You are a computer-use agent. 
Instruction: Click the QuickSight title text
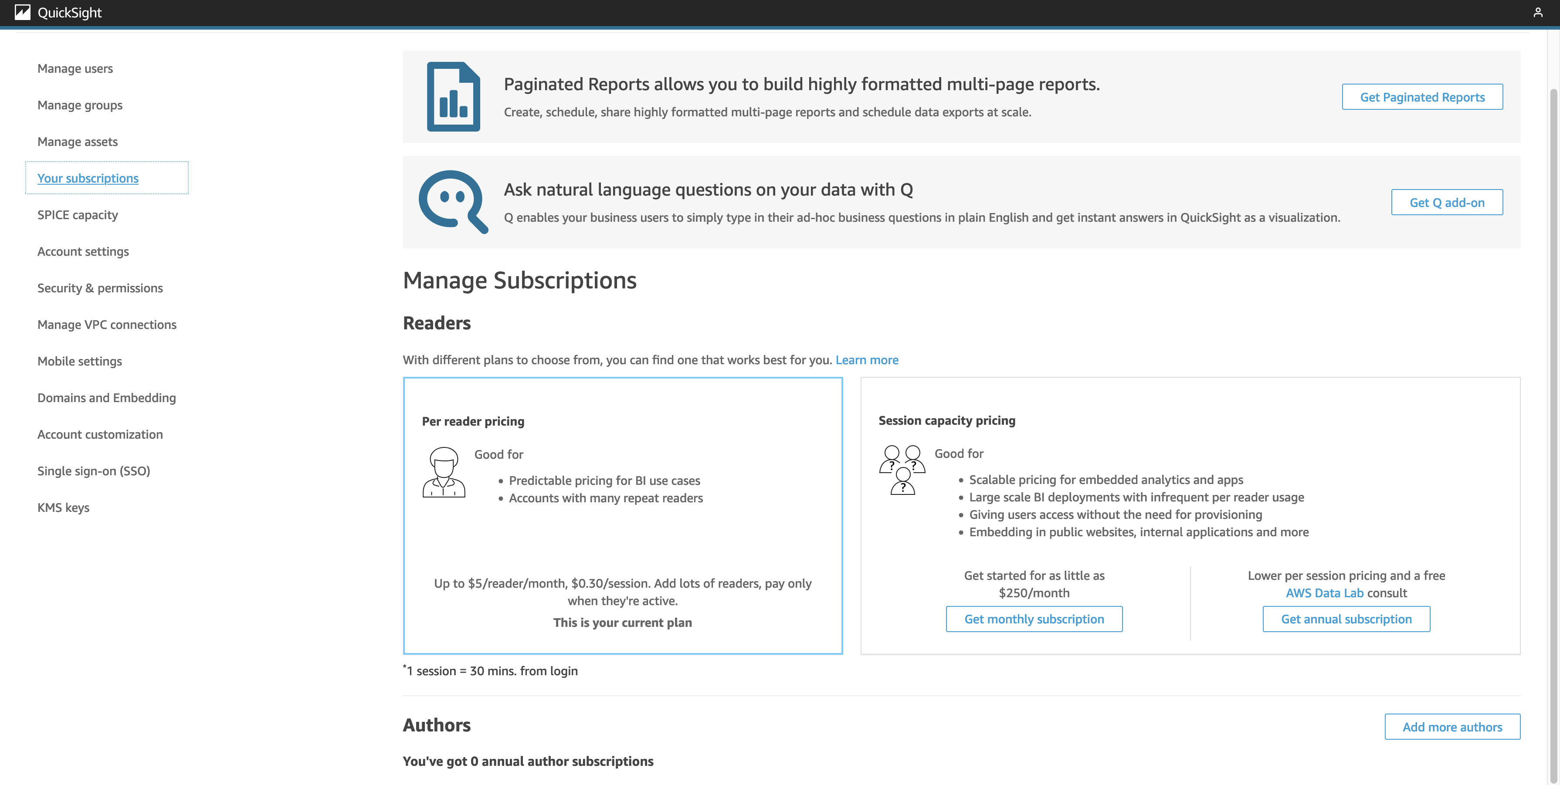pyautogui.click(x=70, y=12)
